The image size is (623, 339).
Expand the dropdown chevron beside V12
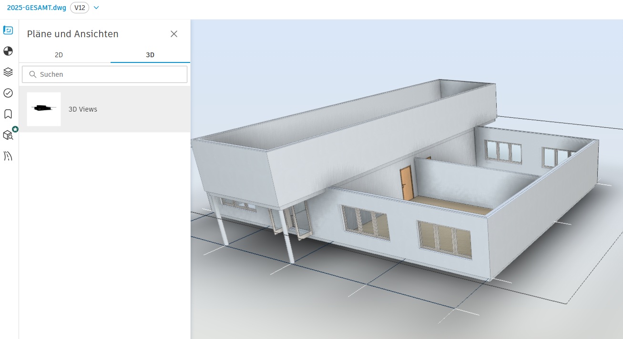click(x=96, y=8)
